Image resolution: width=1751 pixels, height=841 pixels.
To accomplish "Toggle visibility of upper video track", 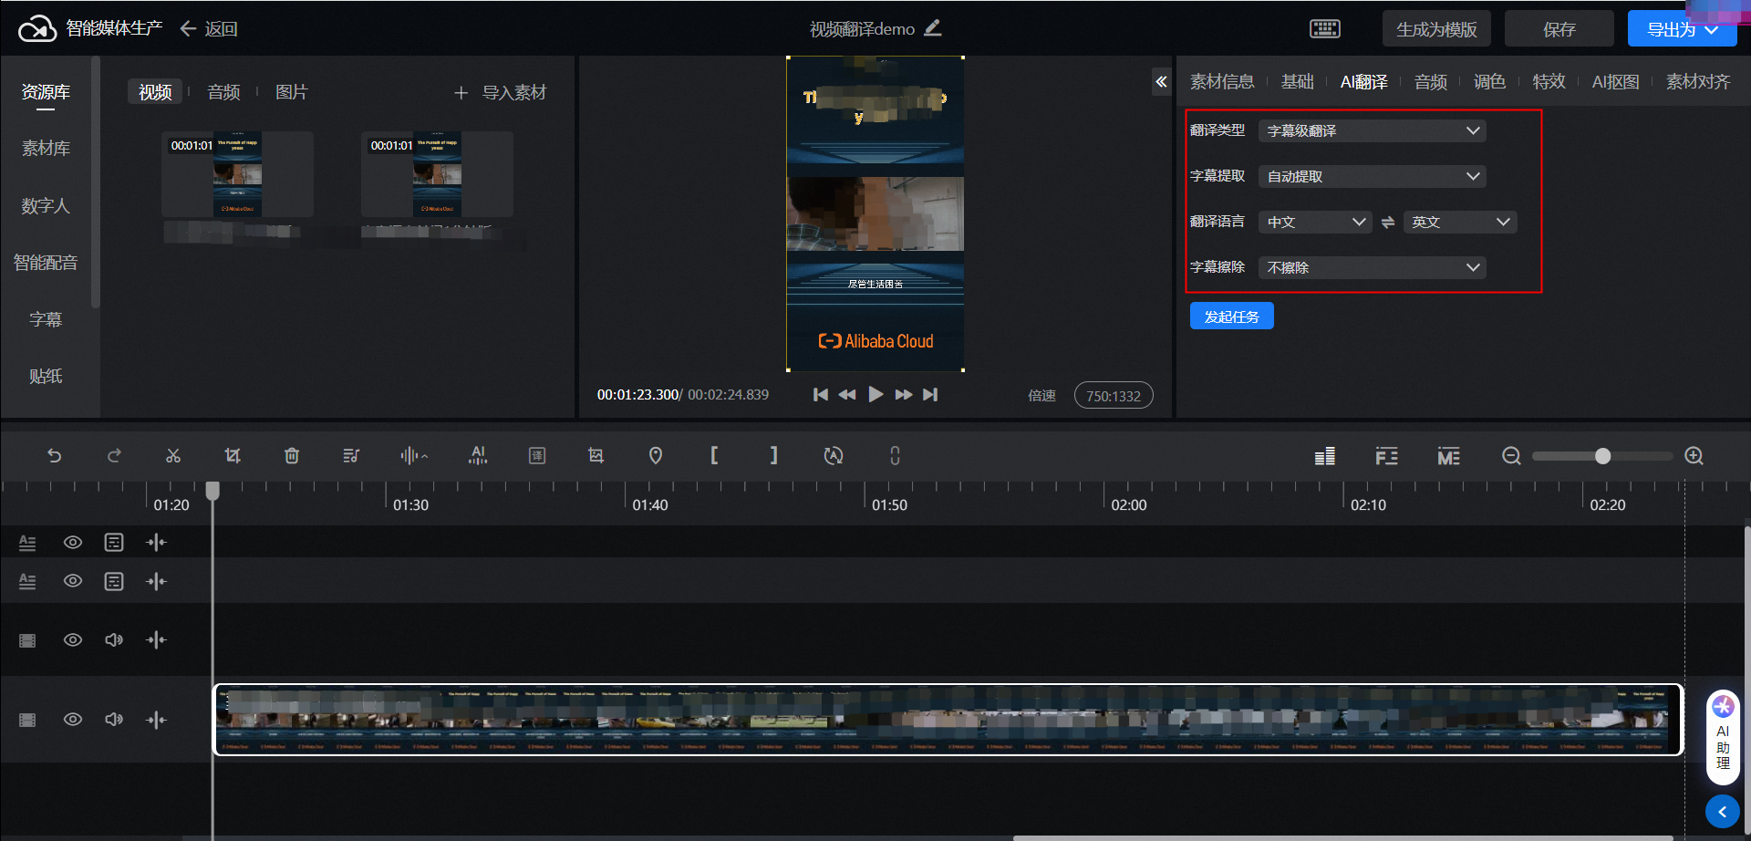I will coord(73,639).
